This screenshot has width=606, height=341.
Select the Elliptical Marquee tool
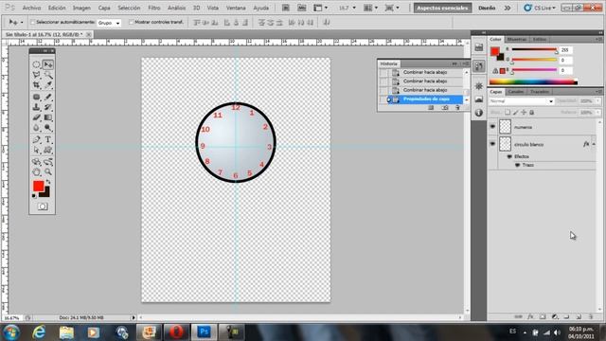(36, 64)
